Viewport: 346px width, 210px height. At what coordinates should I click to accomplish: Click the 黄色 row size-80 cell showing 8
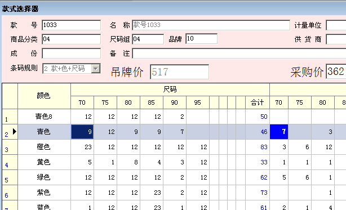(x=128, y=162)
